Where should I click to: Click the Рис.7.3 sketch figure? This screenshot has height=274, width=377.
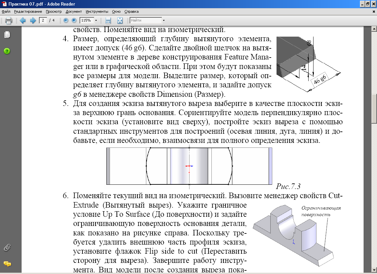(189, 166)
